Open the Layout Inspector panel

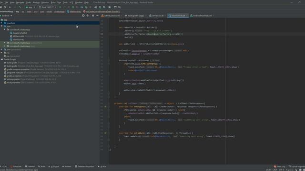(x=296, y=166)
